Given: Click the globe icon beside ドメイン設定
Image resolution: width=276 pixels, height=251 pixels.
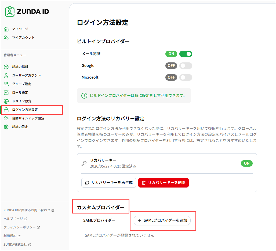Looking at the screenshot, I should click(6, 101).
